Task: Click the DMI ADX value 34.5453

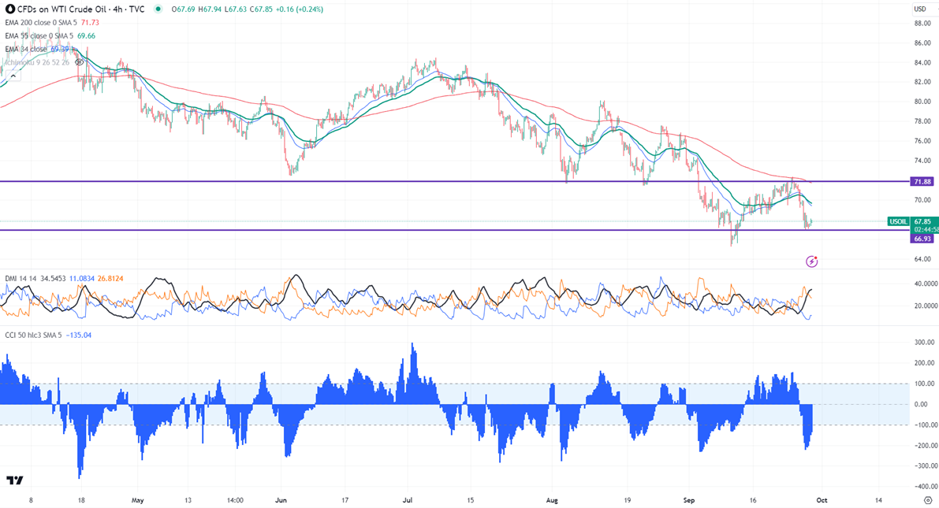Action: (x=53, y=279)
